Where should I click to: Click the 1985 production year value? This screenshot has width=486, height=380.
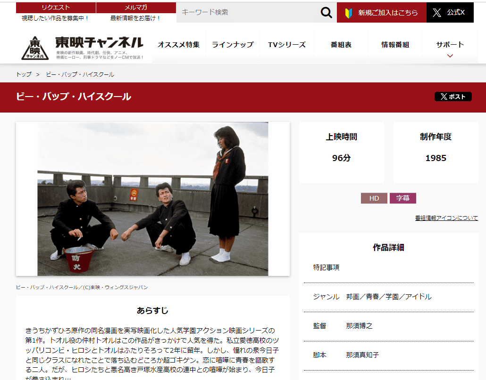[x=436, y=158]
